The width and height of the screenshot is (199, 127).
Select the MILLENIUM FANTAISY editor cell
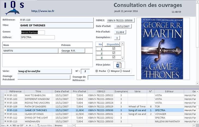click(x=169, y=122)
